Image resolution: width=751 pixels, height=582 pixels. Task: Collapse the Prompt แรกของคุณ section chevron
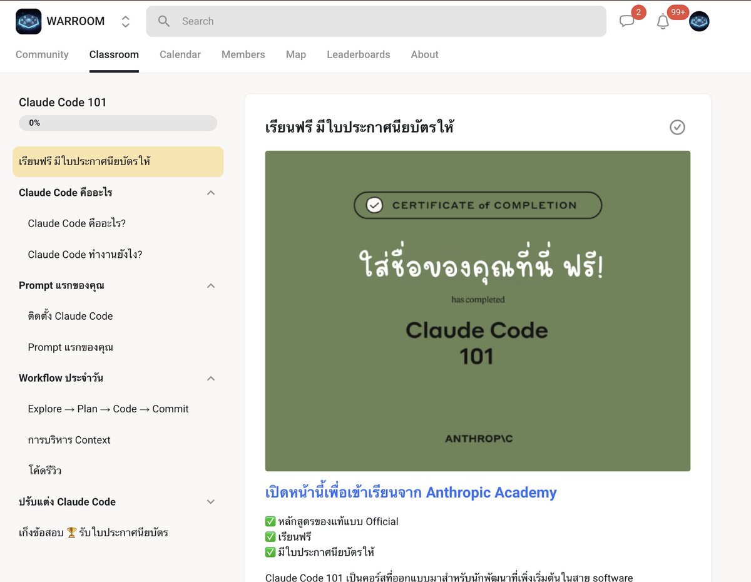pos(211,285)
